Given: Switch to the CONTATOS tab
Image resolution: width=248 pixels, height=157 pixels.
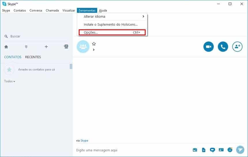Looking at the screenshot, I should pos(13,57).
